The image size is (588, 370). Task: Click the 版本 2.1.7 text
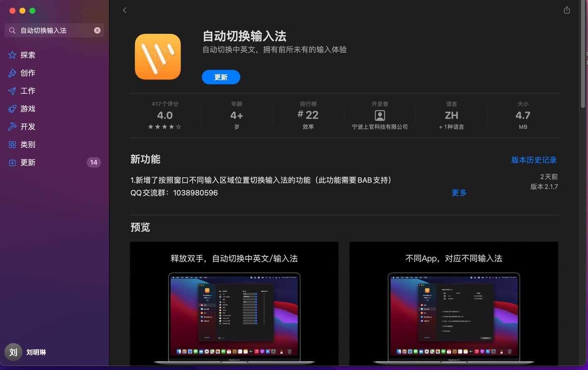(x=544, y=187)
